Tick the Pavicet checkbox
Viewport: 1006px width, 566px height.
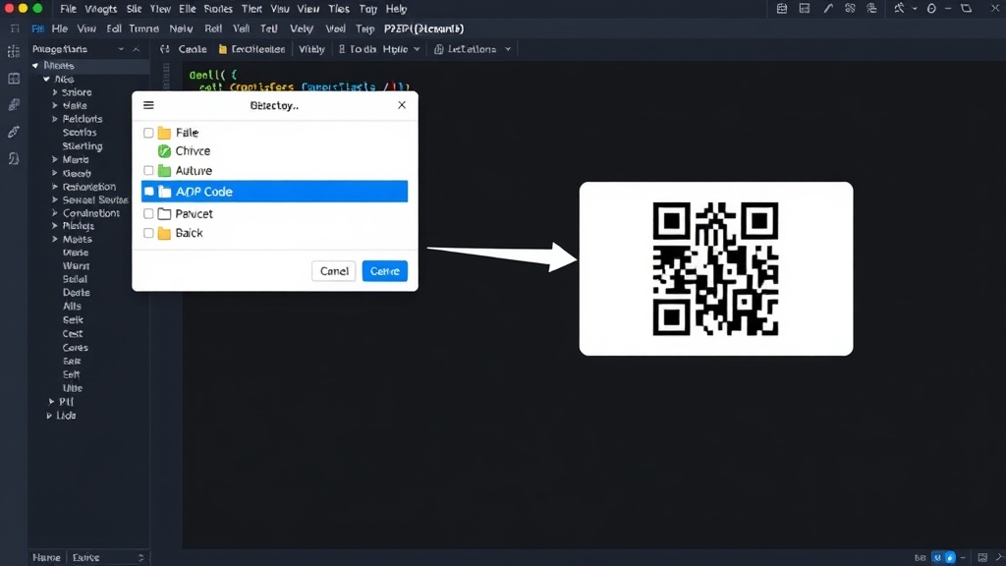(x=148, y=213)
